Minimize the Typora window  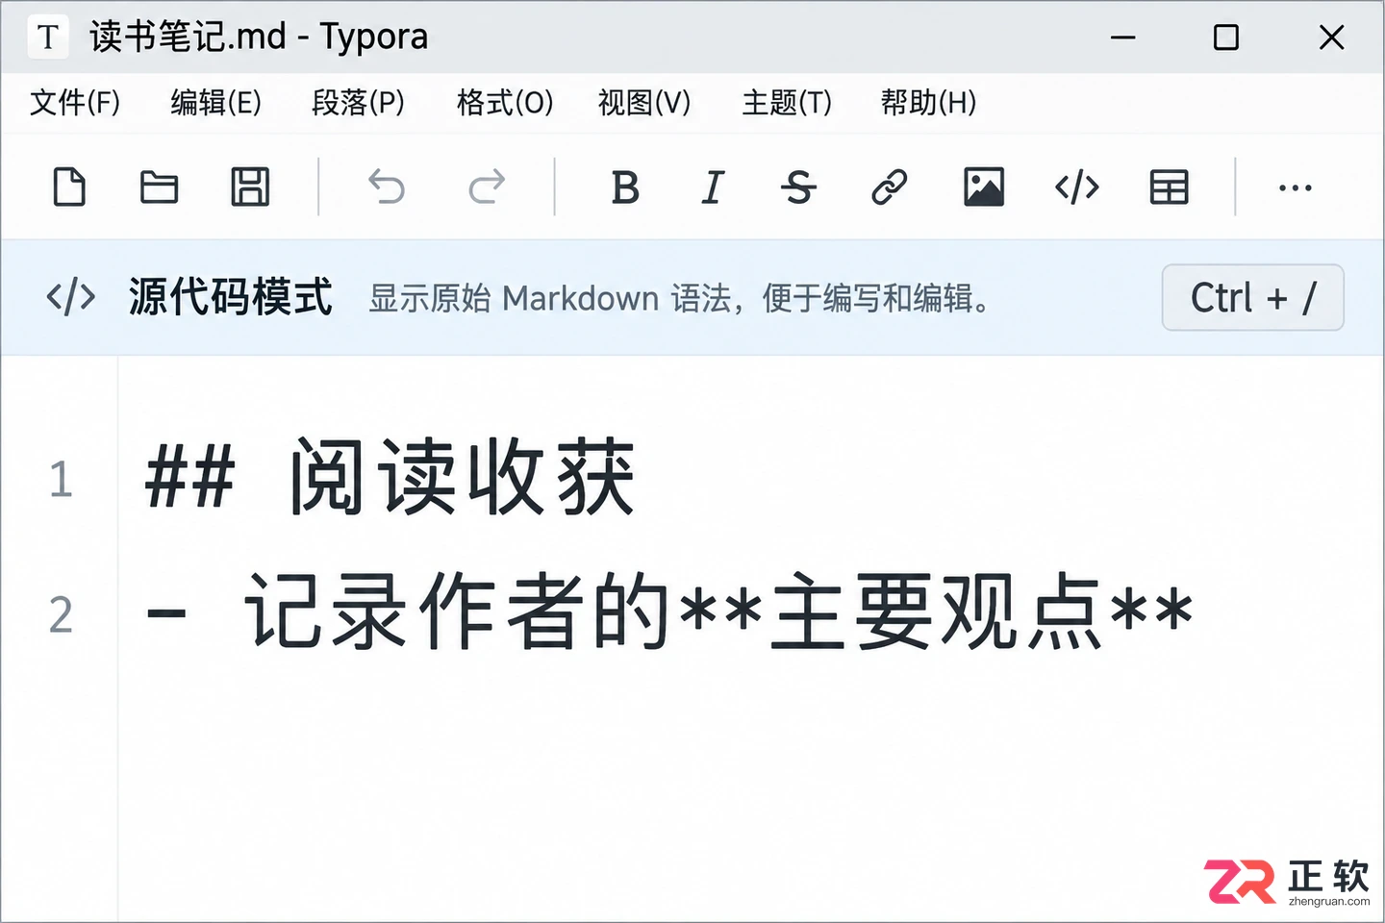(1123, 37)
